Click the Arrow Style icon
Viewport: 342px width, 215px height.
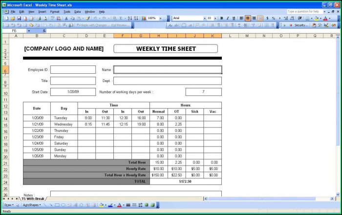[x=141, y=205]
